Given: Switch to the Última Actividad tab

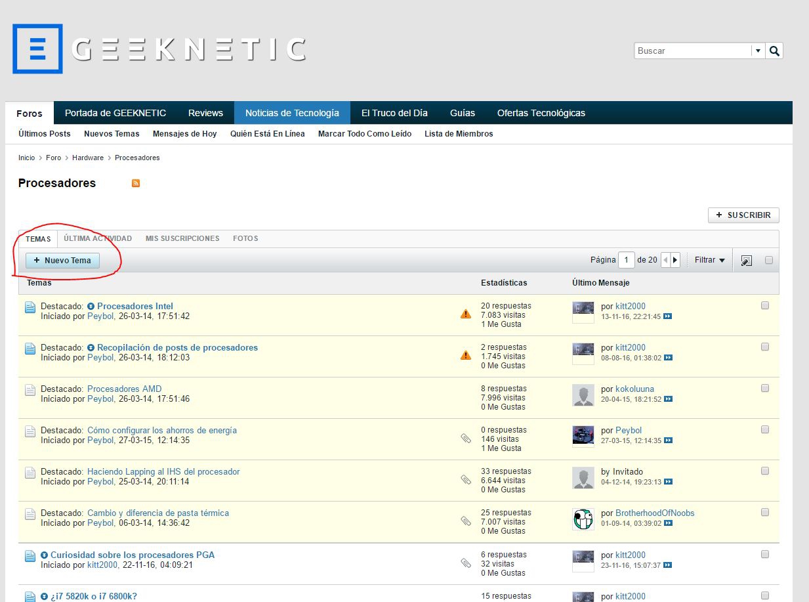Looking at the screenshot, I should click(98, 238).
